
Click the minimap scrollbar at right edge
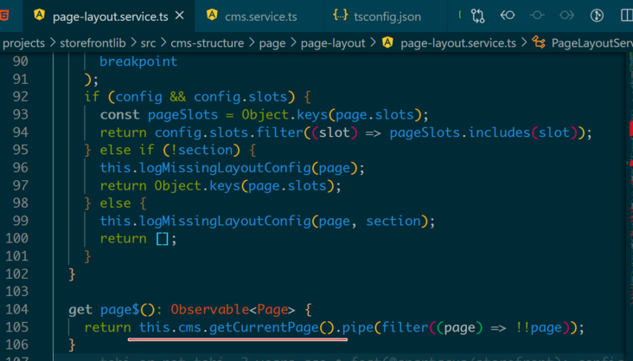tap(630, 206)
